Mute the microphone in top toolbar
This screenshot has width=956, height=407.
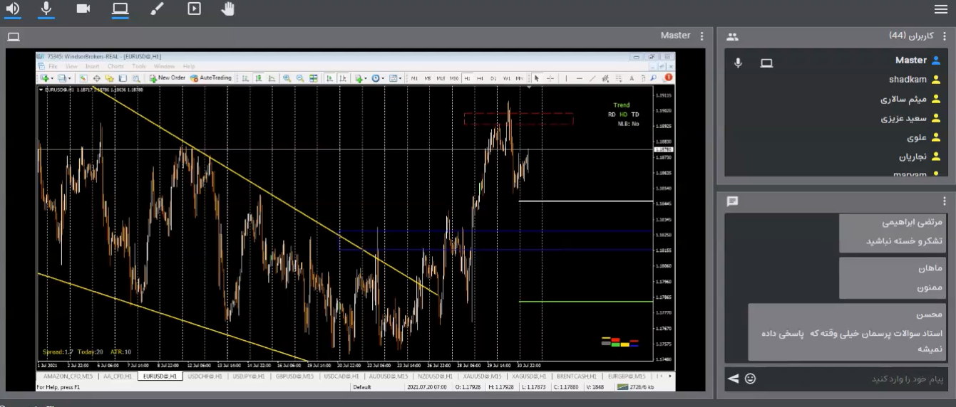coord(46,9)
